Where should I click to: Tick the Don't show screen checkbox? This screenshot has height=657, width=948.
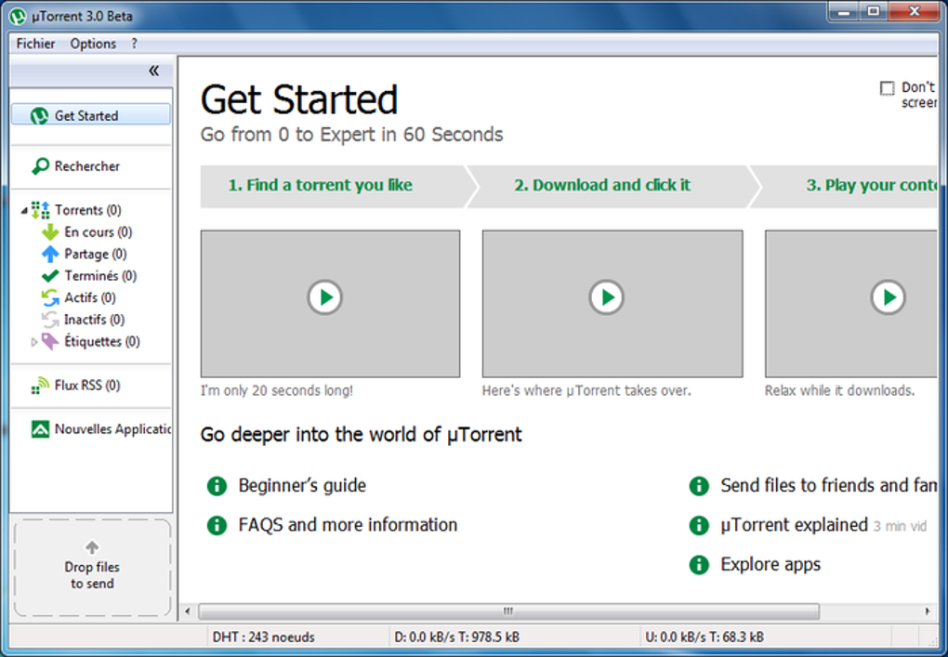[887, 88]
